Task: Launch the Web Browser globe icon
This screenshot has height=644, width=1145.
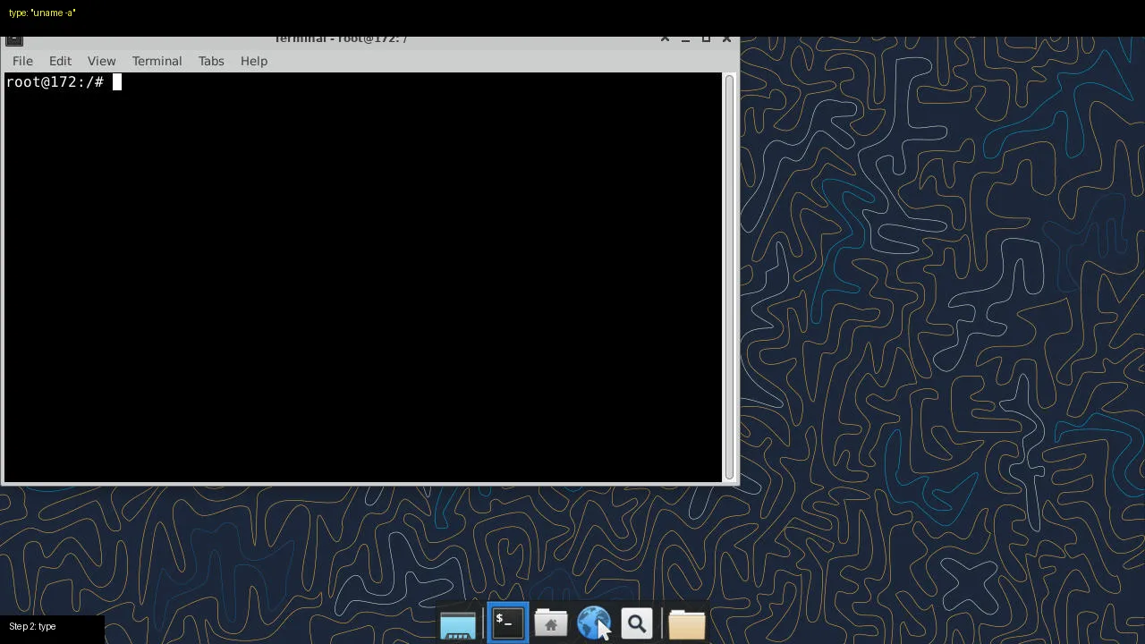Action: [595, 622]
